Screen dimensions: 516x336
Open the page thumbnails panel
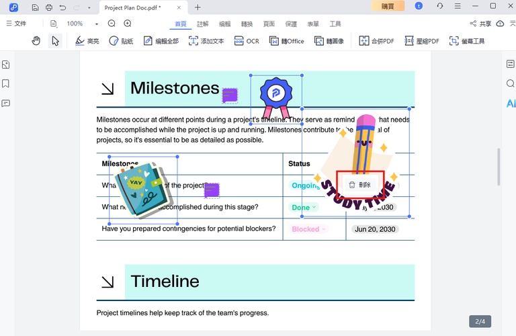click(x=6, y=65)
